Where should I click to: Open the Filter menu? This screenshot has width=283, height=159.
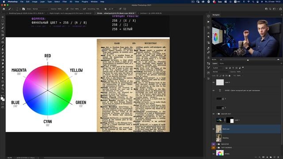pos(65,2)
